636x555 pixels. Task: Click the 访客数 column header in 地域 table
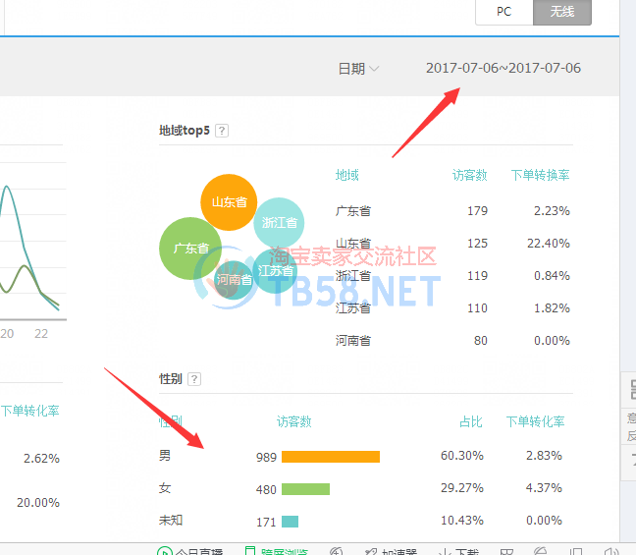(x=469, y=175)
